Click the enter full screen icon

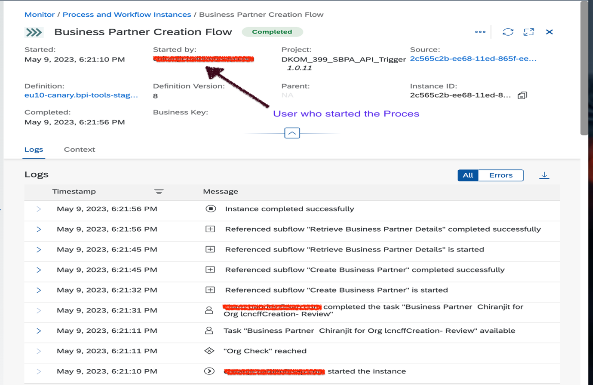(529, 31)
